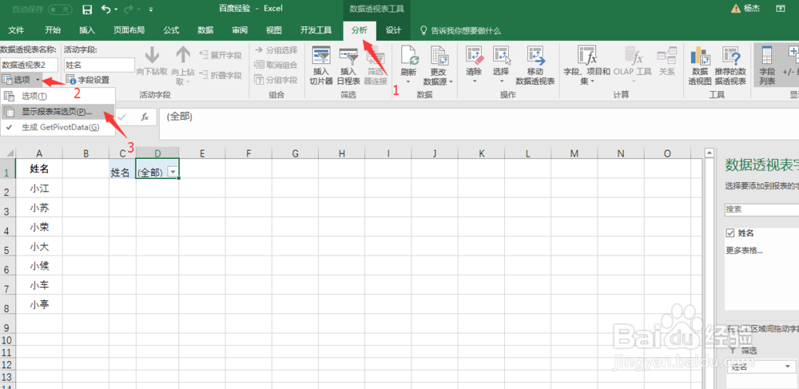The image size is (799, 389).
Task: Insert a 数据透视图 pivot chart
Action: click(700, 65)
